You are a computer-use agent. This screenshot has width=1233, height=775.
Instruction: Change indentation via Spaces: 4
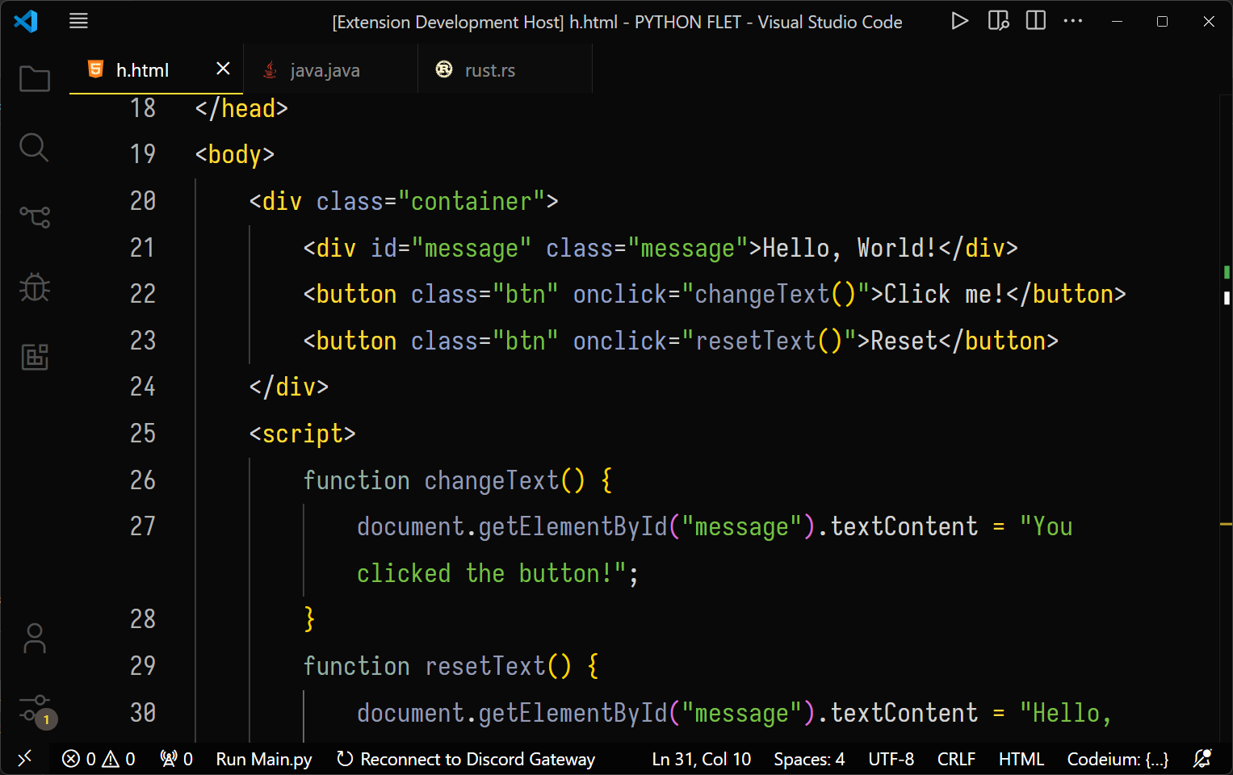[809, 759]
